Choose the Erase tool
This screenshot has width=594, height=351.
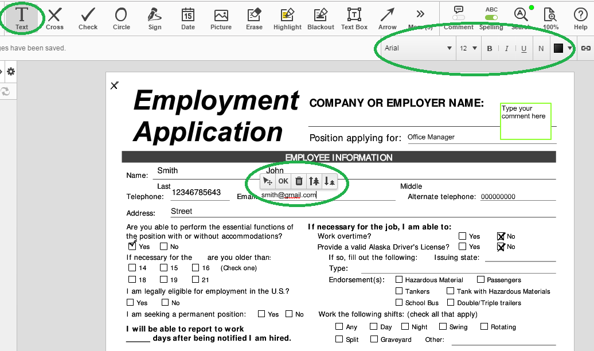coord(254,18)
